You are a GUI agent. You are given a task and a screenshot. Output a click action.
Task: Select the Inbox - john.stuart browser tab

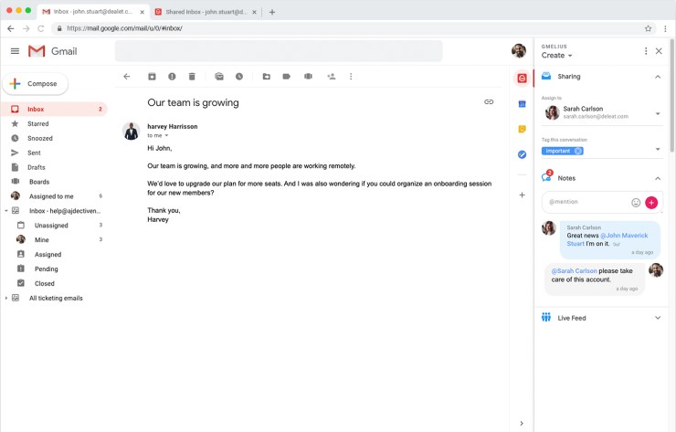pyautogui.click(x=93, y=12)
